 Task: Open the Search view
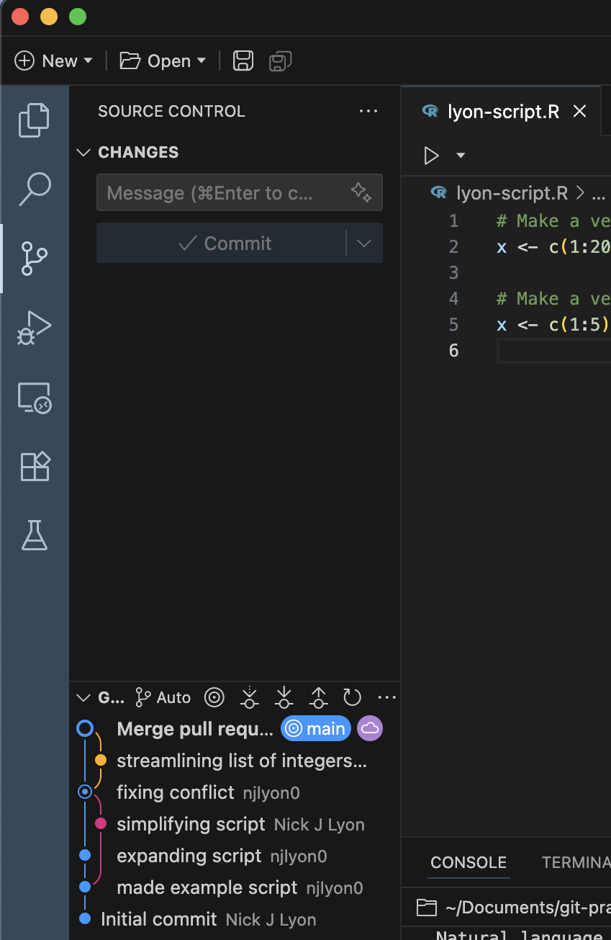[34, 189]
